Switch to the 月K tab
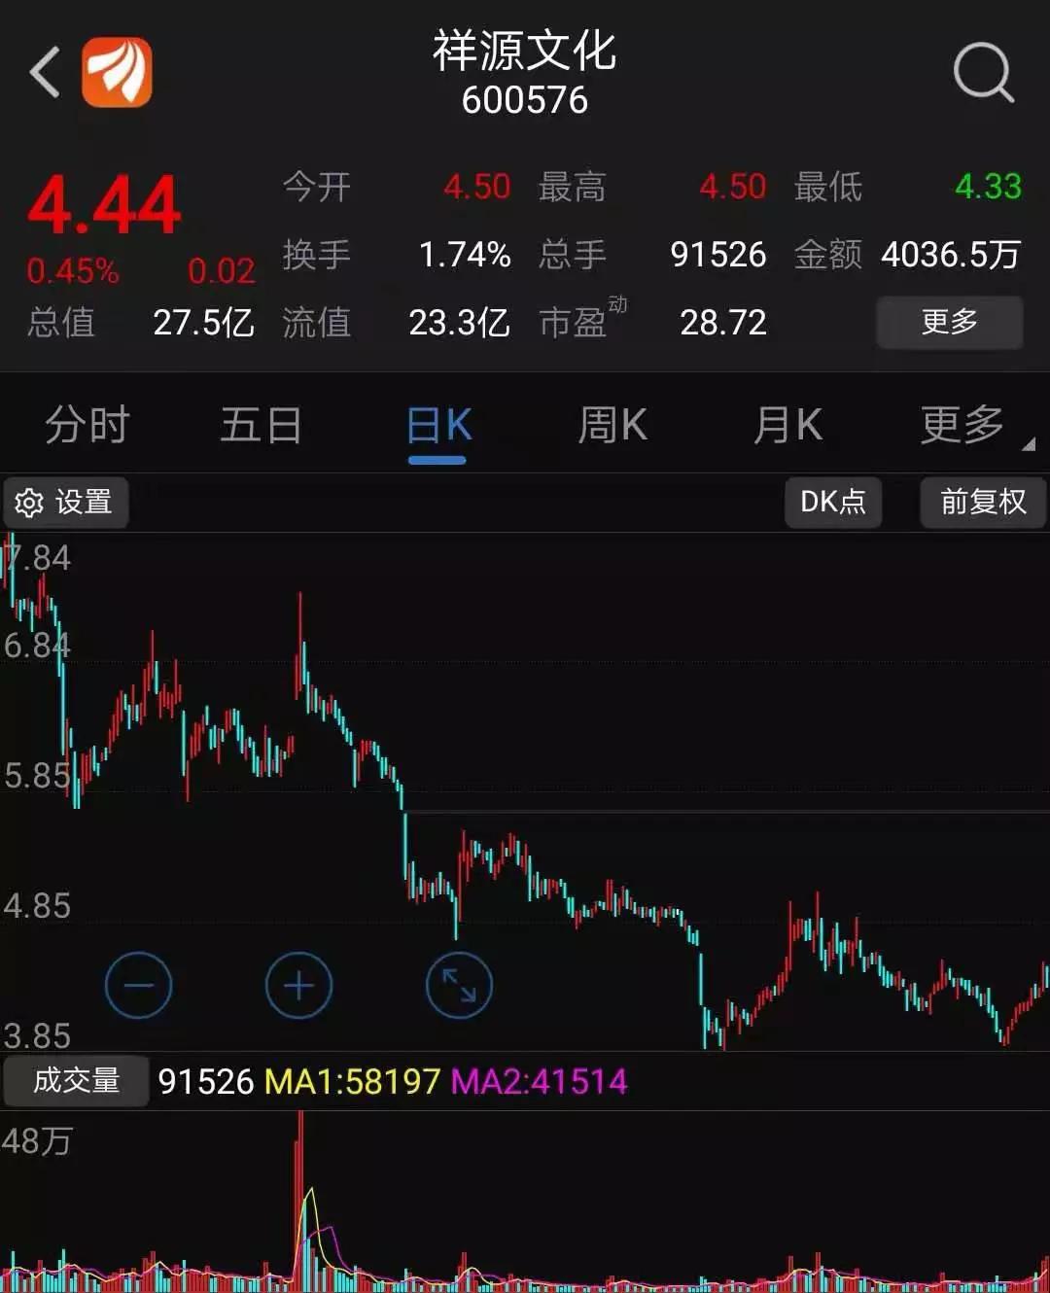Image resolution: width=1050 pixels, height=1293 pixels. tap(787, 426)
